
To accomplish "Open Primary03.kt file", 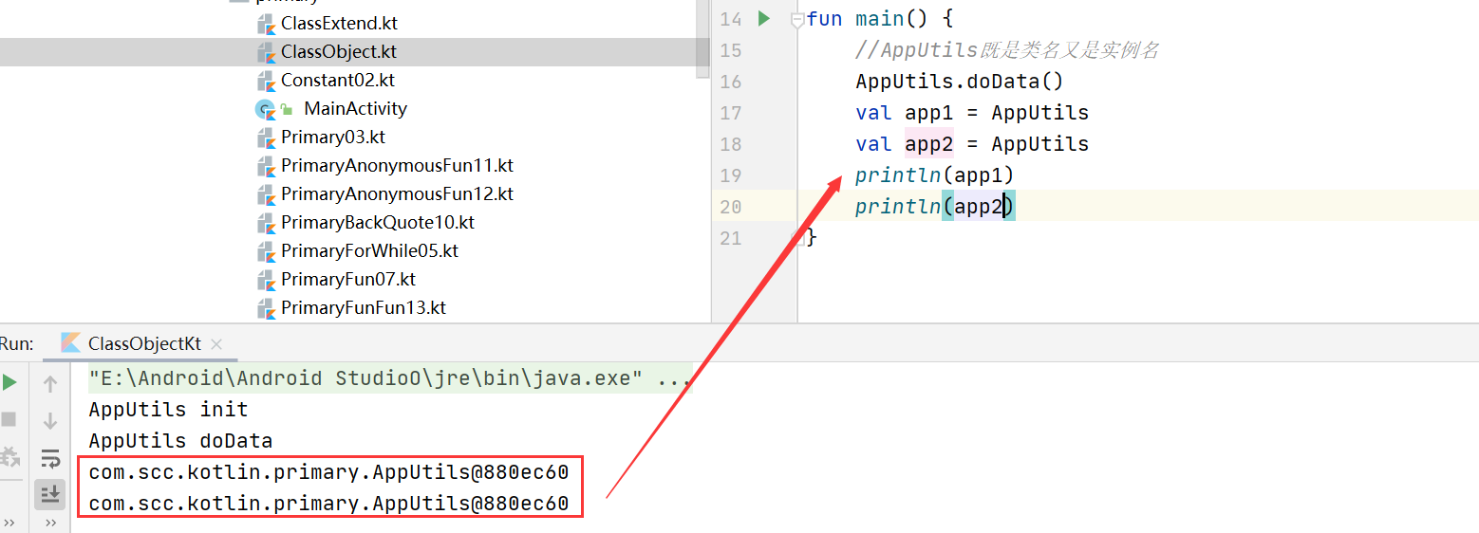I will [333, 137].
